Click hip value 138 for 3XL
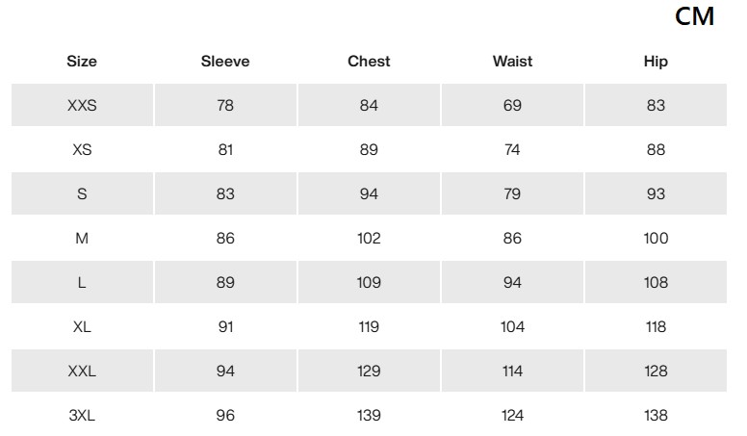Viewport: 747px width, 436px height. [656, 415]
